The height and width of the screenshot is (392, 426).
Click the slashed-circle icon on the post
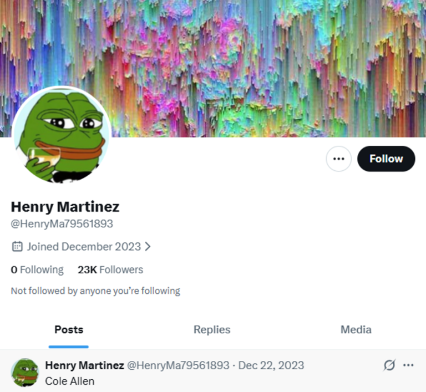point(389,365)
